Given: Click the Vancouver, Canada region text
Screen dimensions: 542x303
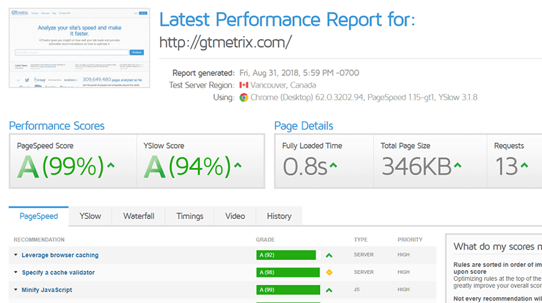Looking at the screenshot, I should click(x=283, y=85).
